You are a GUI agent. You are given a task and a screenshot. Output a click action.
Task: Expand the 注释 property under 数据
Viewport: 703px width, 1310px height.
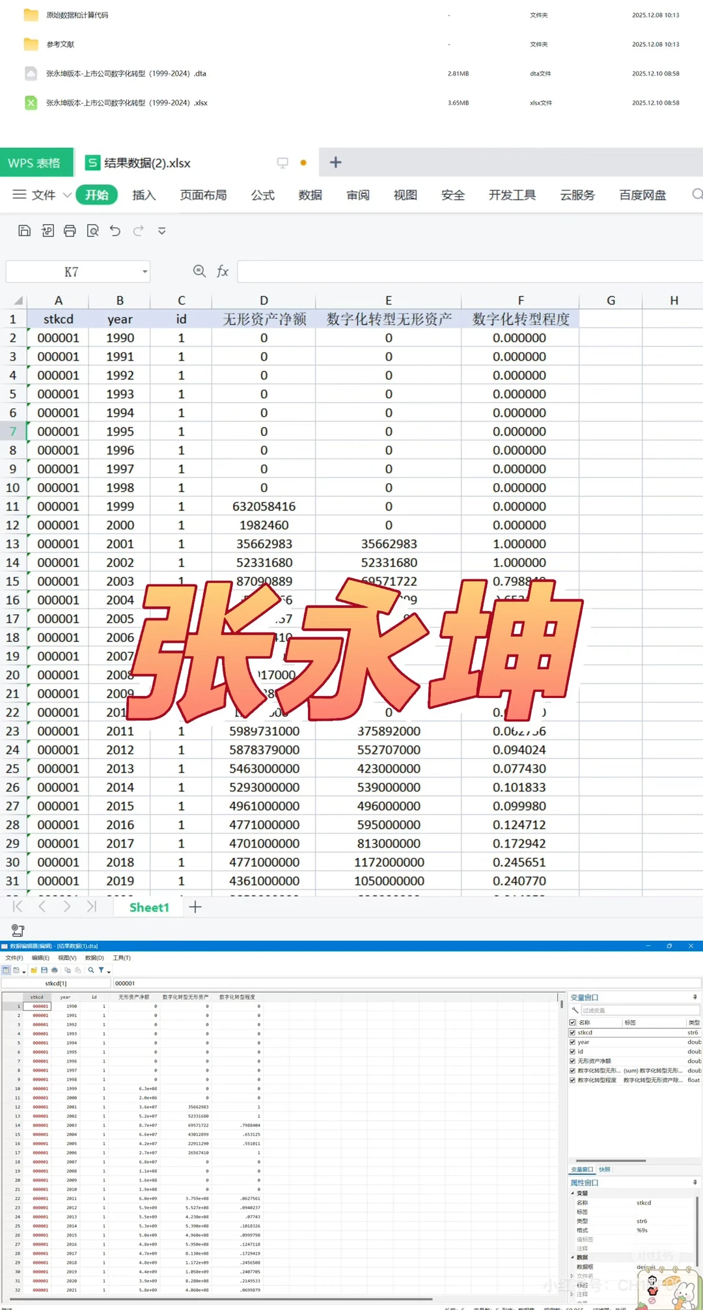[x=572, y=1294]
